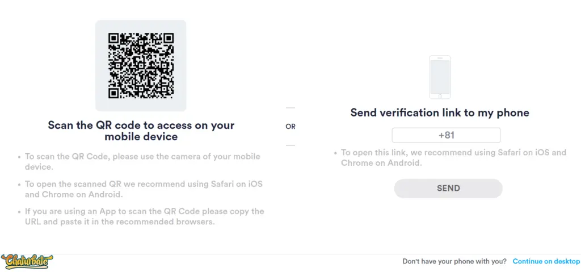Click the footer separator line
Viewport: 581px width, 272px height.
[x=290, y=254]
